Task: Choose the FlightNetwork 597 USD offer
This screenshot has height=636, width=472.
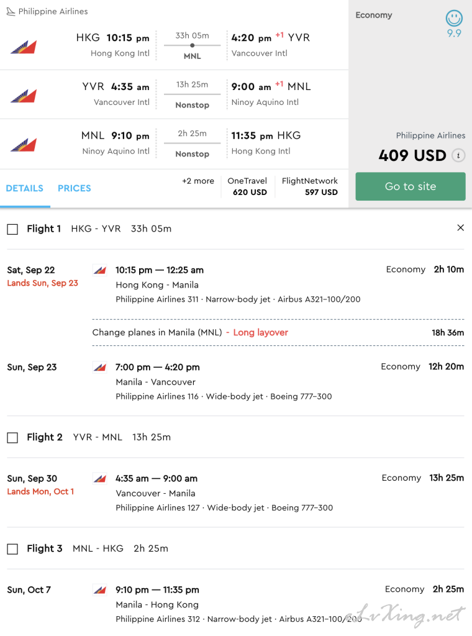Action: pos(310,186)
